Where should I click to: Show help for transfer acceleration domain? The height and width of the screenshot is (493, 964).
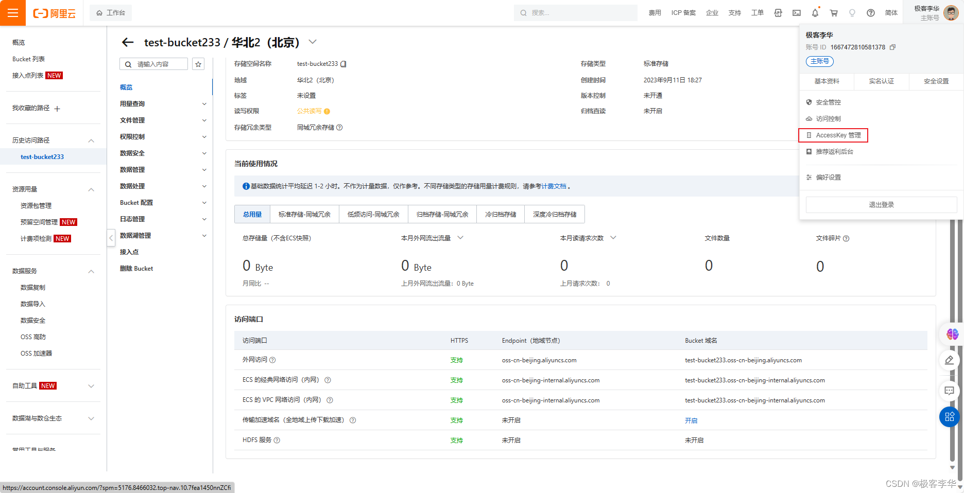[x=353, y=420]
